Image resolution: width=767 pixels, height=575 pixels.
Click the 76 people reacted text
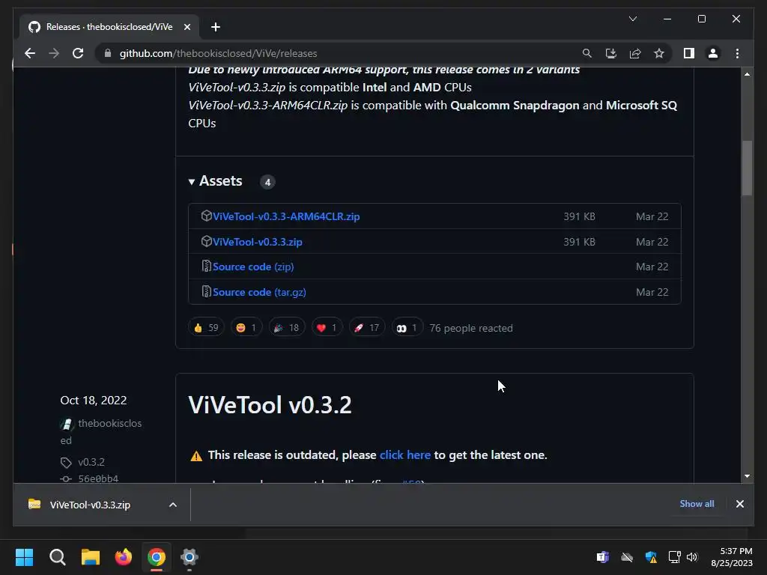[471, 328]
